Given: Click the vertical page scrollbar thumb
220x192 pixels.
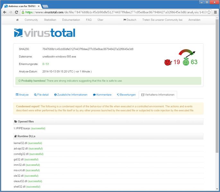Looking at the screenshot, I should [x=217, y=86].
